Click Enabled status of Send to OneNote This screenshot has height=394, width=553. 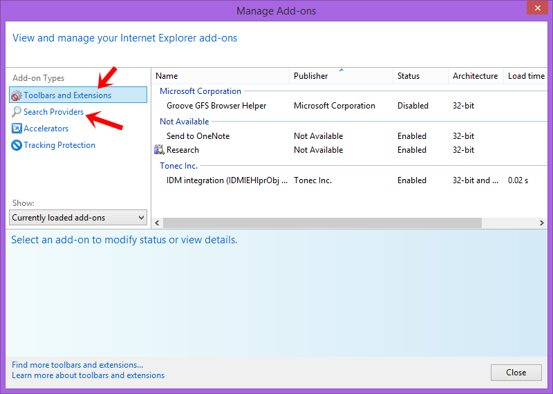pyautogui.click(x=411, y=136)
